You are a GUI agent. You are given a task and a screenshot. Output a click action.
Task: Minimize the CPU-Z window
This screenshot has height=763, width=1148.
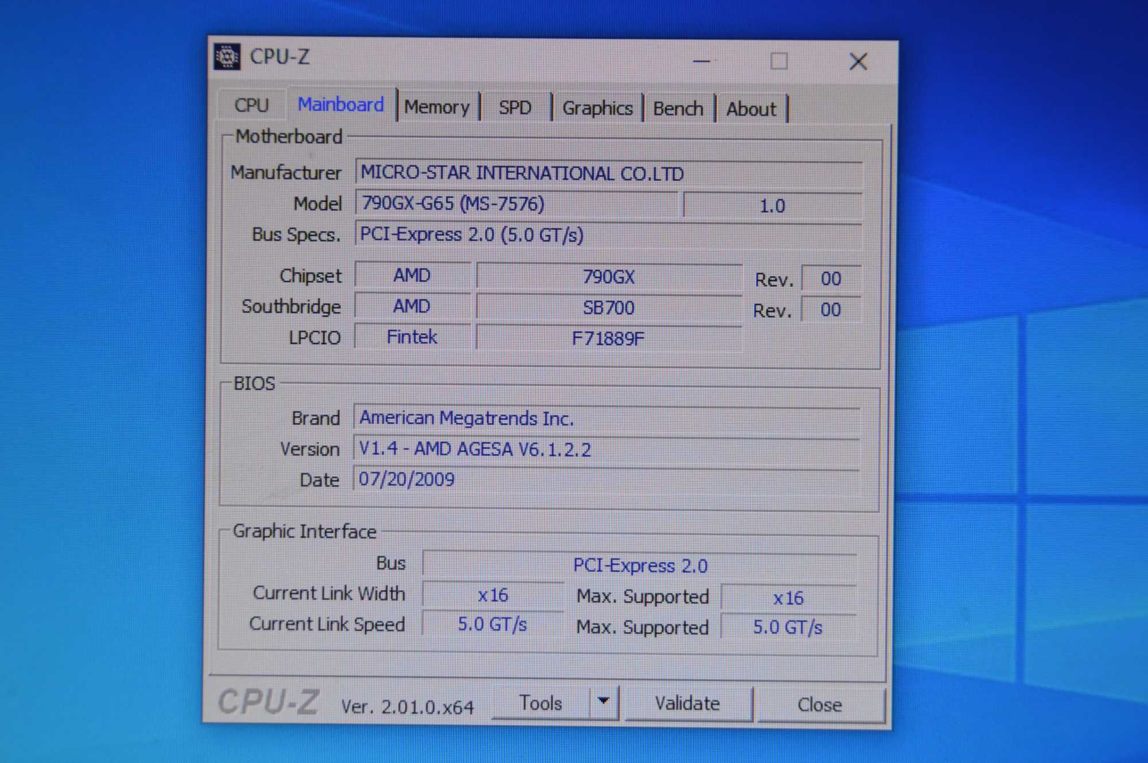pos(702,60)
